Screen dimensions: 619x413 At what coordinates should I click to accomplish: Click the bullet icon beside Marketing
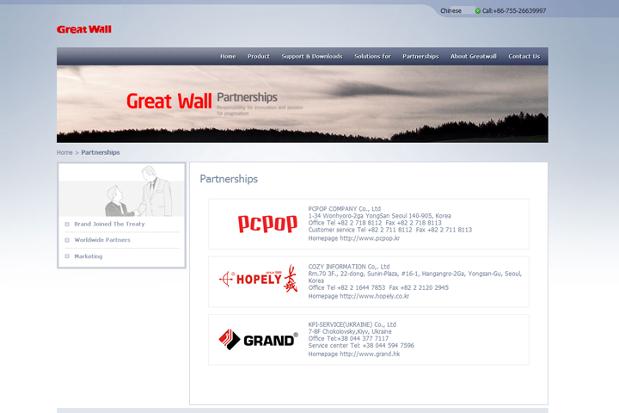pyautogui.click(x=67, y=256)
